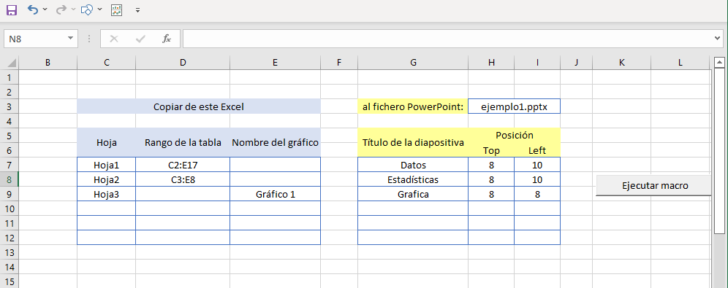Click the Save icon in quick access toolbar
Screen dimensions: 728x288
pos(11,10)
